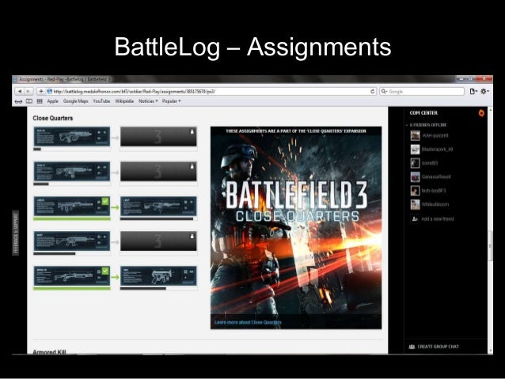505x379 pixels.
Task: Collapse the 6 Friends Offline list
Action: 427,125
